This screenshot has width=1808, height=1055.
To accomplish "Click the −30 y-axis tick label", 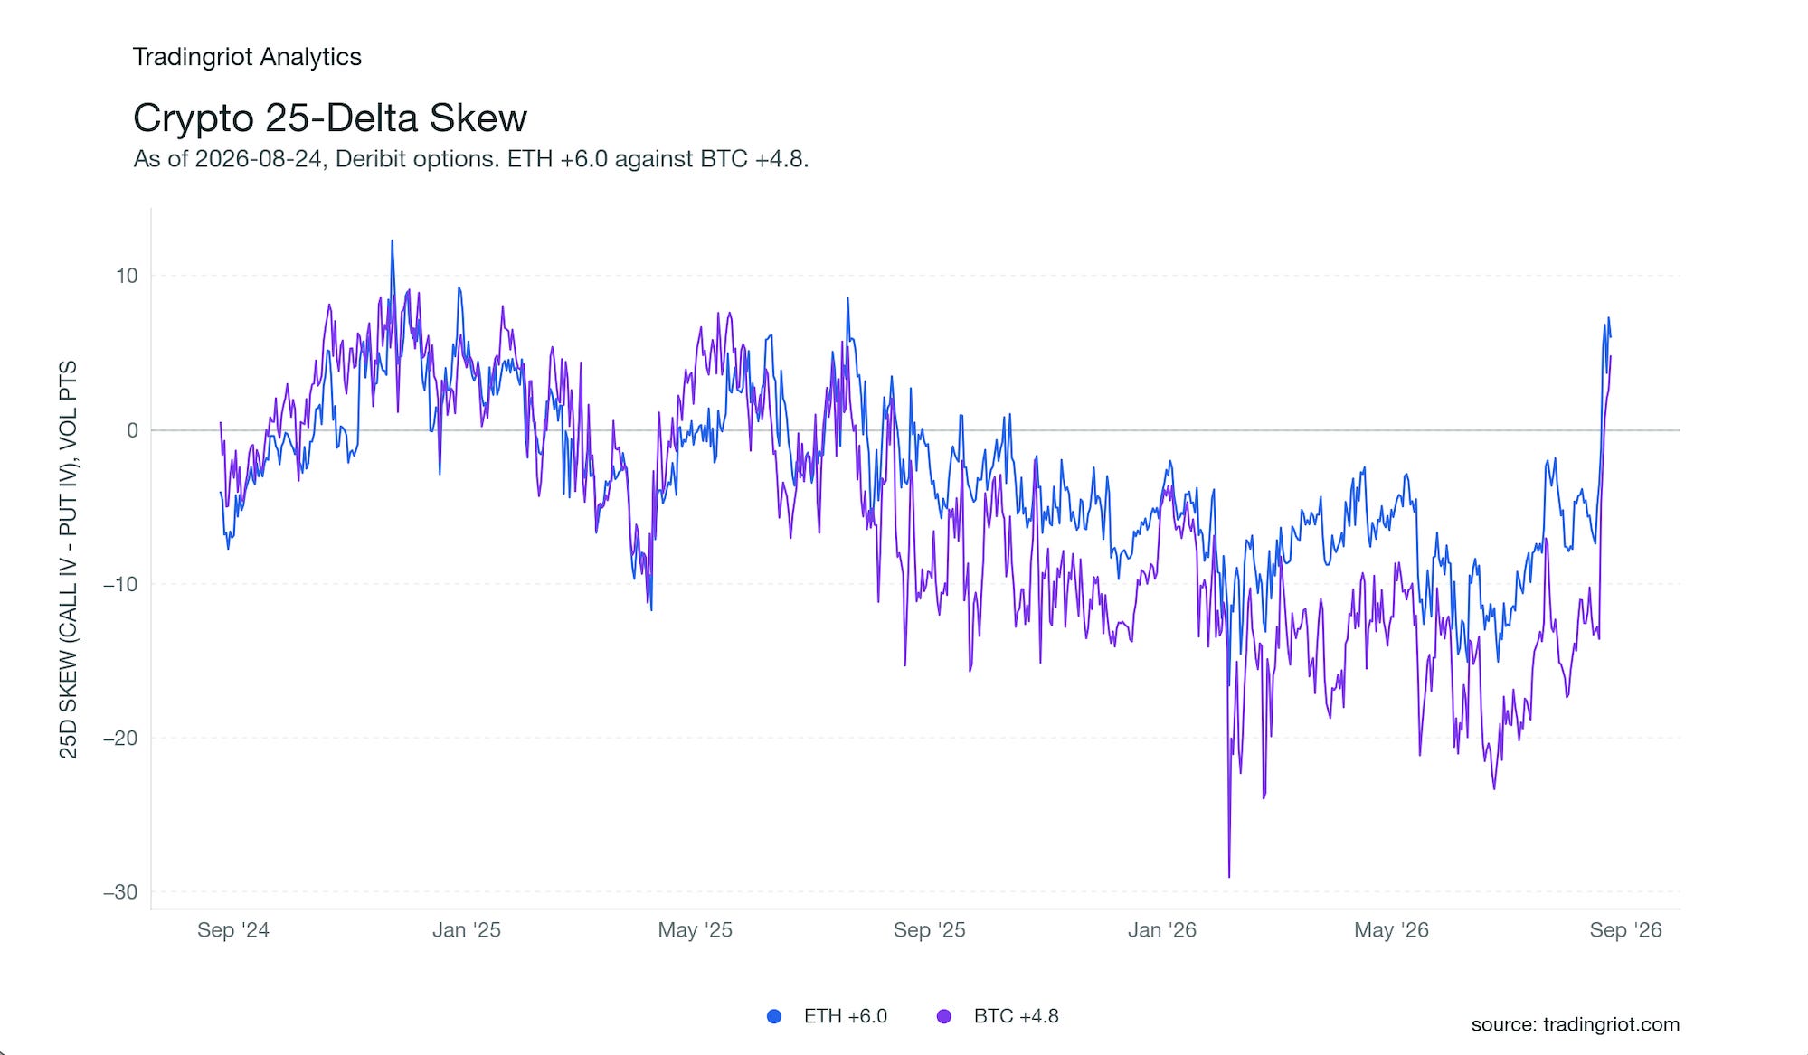I will 120,892.
